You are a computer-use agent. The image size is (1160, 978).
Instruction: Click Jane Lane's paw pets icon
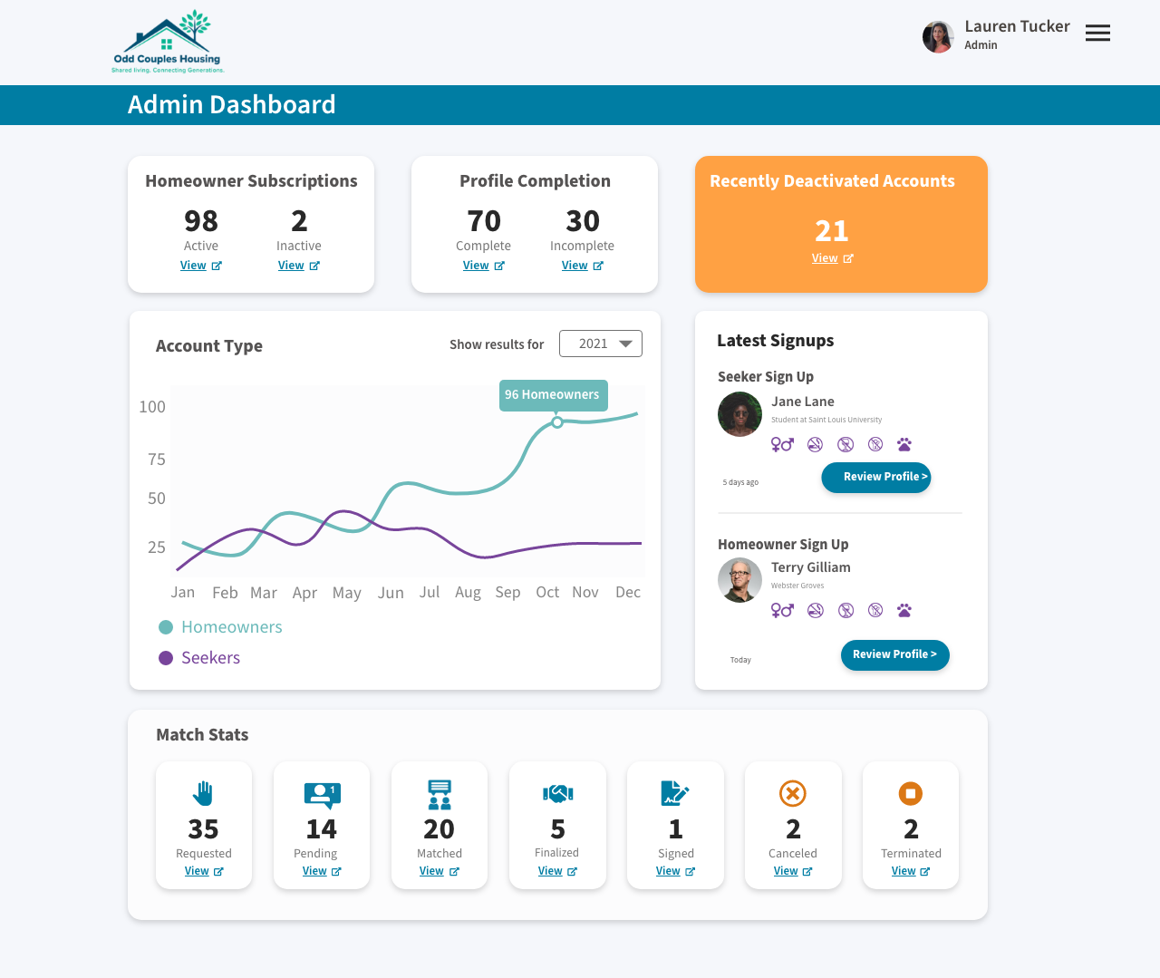pos(904,444)
